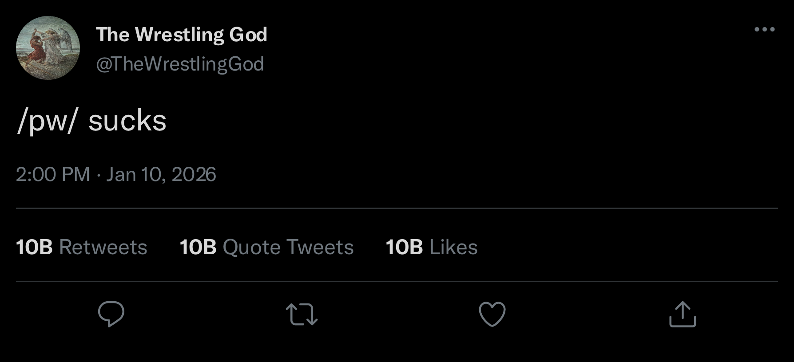Show the 10B Likes list

[432, 247]
